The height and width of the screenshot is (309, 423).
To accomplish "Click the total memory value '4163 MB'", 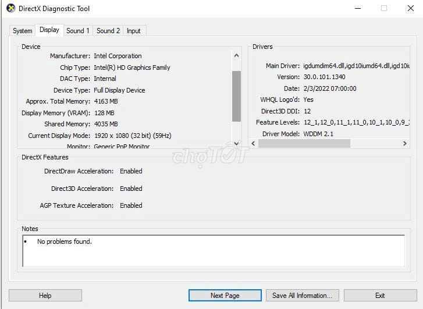I will click(106, 101).
